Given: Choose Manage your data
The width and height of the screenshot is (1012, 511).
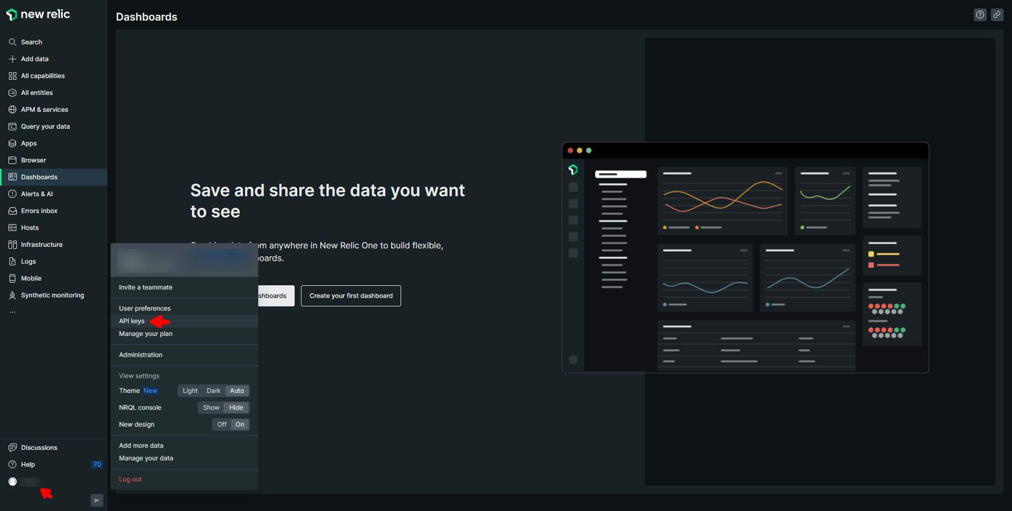Looking at the screenshot, I should pos(184,458).
